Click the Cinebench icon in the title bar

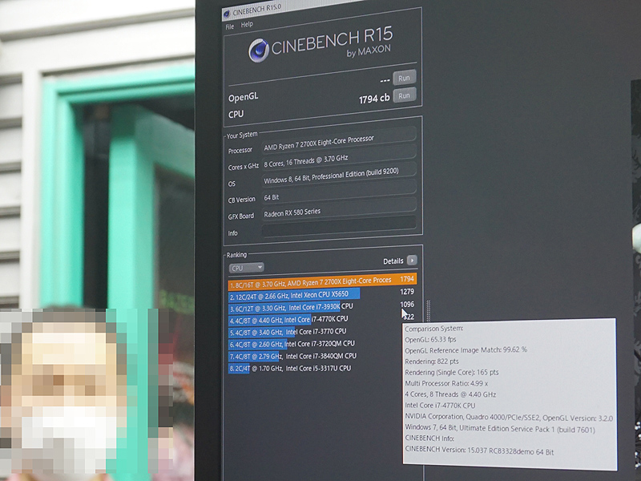tap(227, 14)
